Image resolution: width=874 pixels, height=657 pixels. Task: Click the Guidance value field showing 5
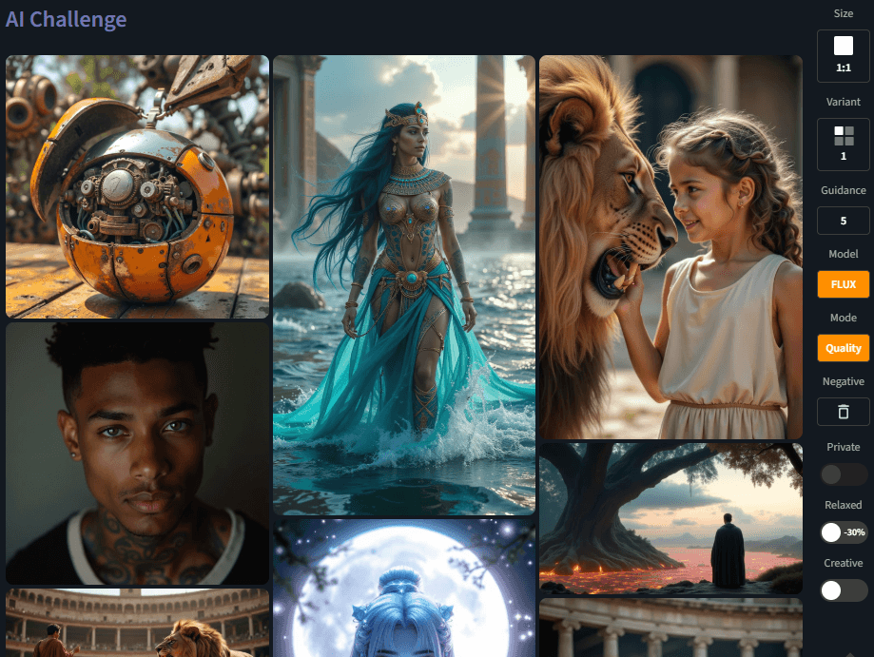(x=843, y=221)
